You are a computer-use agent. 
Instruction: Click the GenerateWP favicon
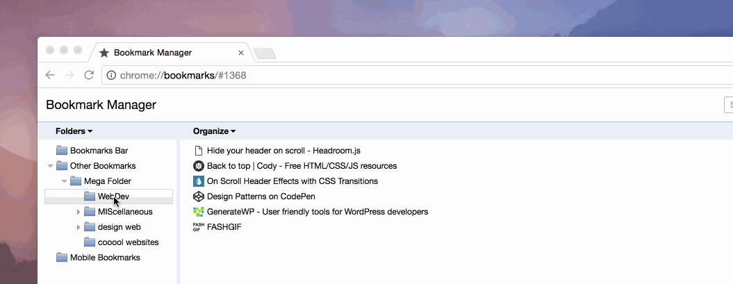point(199,212)
